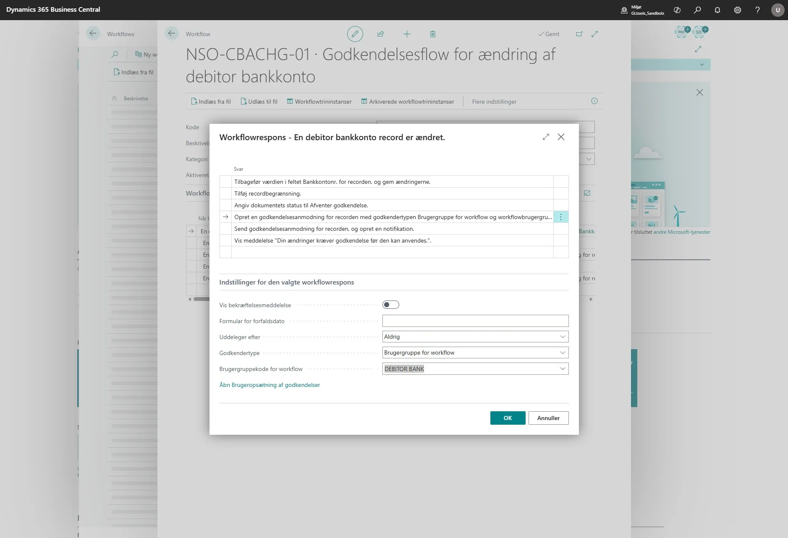Open Åbn Brugeropsætning af godkendelser link
This screenshot has width=788, height=538.
(270, 385)
